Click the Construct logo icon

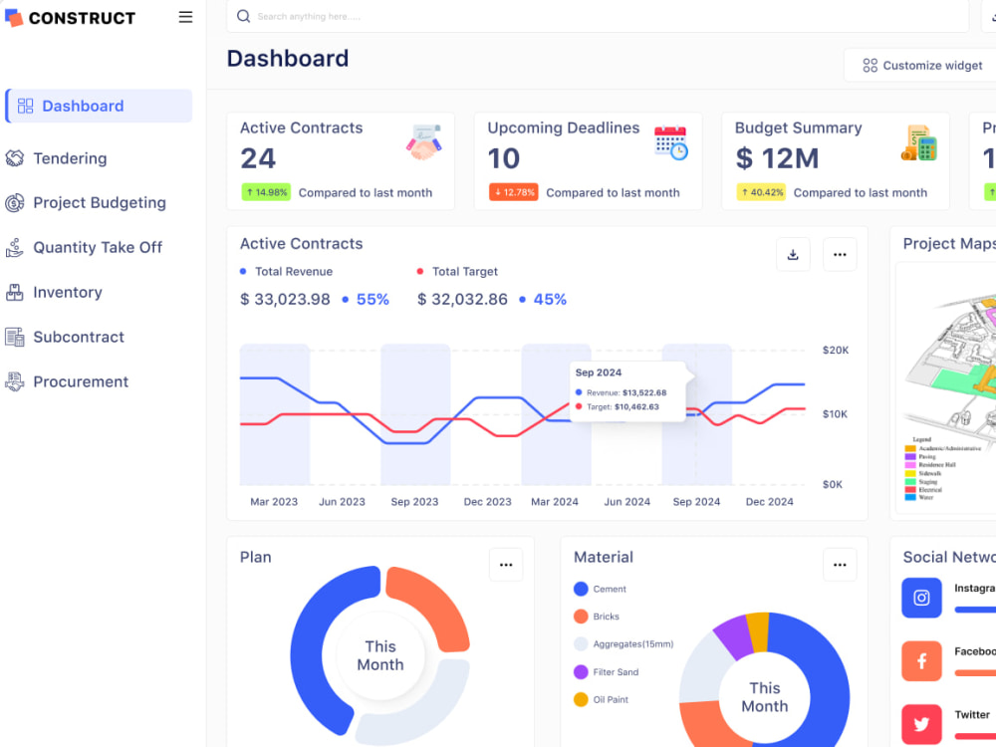(14, 18)
